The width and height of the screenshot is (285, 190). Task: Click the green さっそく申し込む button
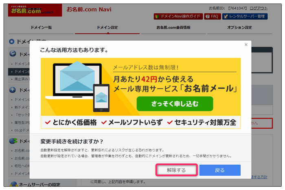(175, 104)
